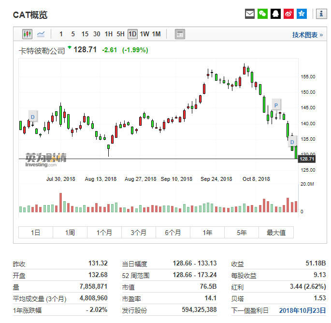This screenshot has width=331, height=323.
Task: Select 1M chart interval
Action: pos(157,34)
